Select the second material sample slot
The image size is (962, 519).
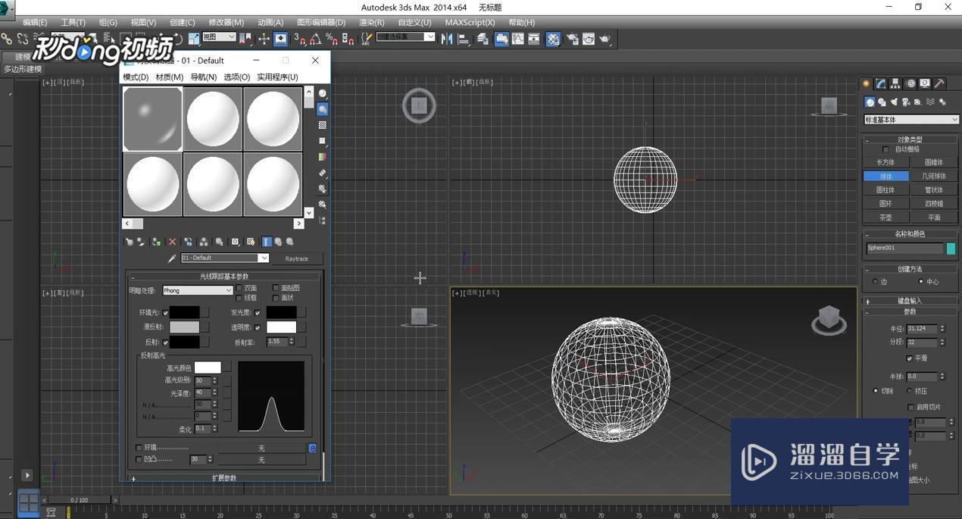click(212, 117)
